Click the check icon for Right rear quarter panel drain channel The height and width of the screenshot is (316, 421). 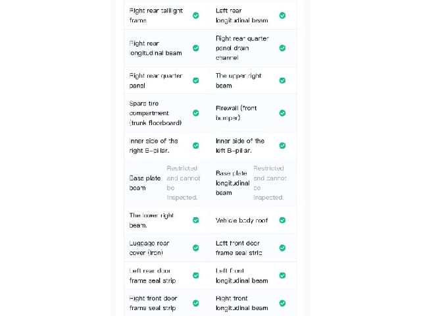[282, 48]
